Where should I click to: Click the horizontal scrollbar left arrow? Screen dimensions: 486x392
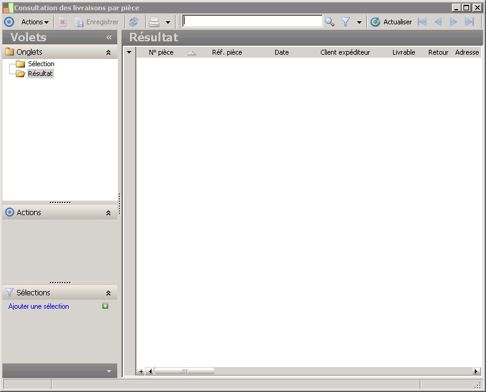click(150, 371)
